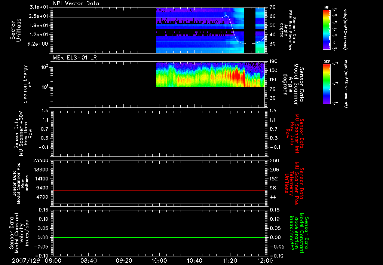Viewport: 383px width, 265px height.
Task: Click the NF color bar
Action: [327, 30]
